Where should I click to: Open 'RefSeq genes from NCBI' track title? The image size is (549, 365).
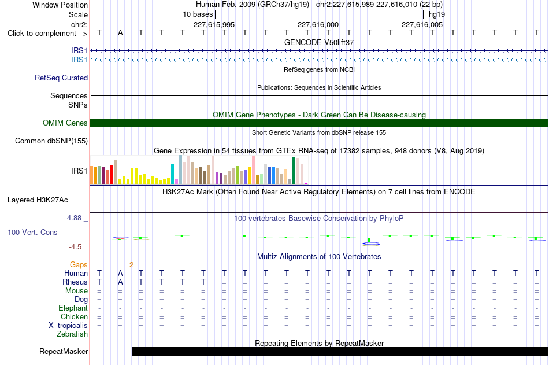click(x=319, y=69)
